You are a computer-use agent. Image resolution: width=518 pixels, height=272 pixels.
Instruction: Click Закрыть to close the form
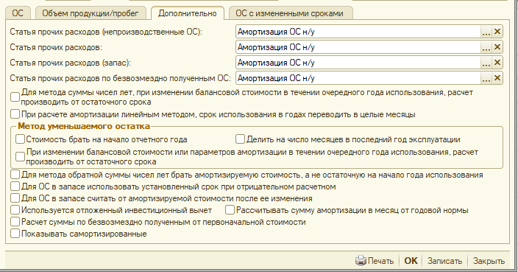(x=489, y=261)
